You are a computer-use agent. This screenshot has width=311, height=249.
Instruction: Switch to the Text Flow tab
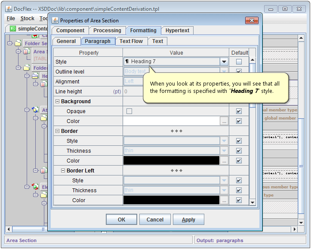pos(131,41)
